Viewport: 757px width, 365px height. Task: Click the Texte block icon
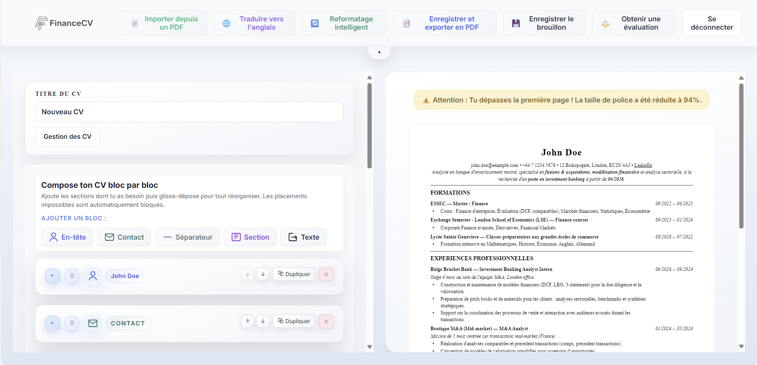point(293,237)
